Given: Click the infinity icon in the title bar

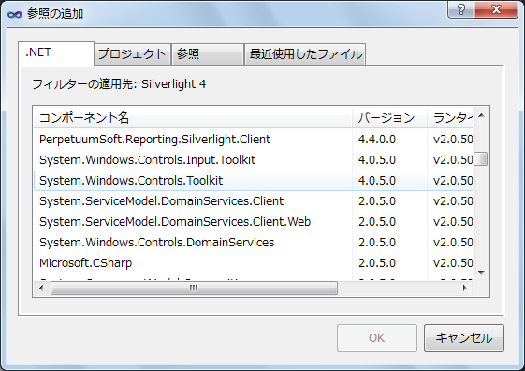Looking at the screenshot, I should (x=14, y=14).
